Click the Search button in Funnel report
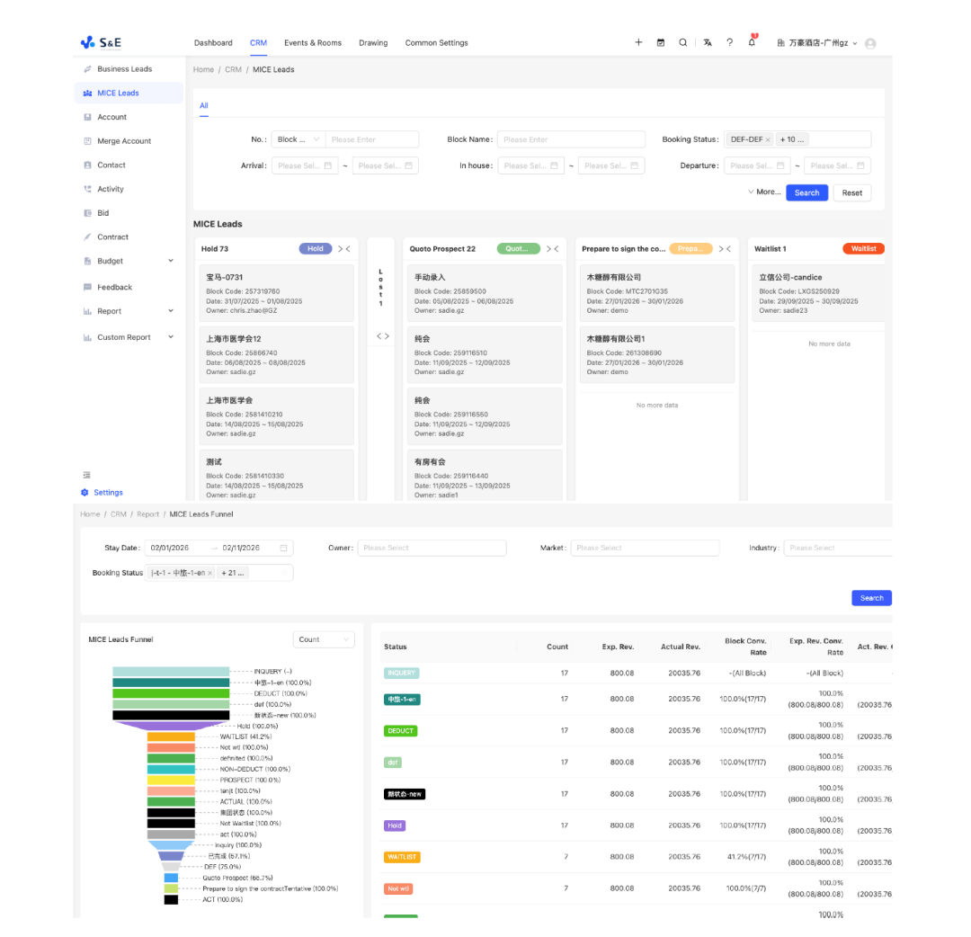The width and height of the screenshot is (971, 937). click(871, 598)
